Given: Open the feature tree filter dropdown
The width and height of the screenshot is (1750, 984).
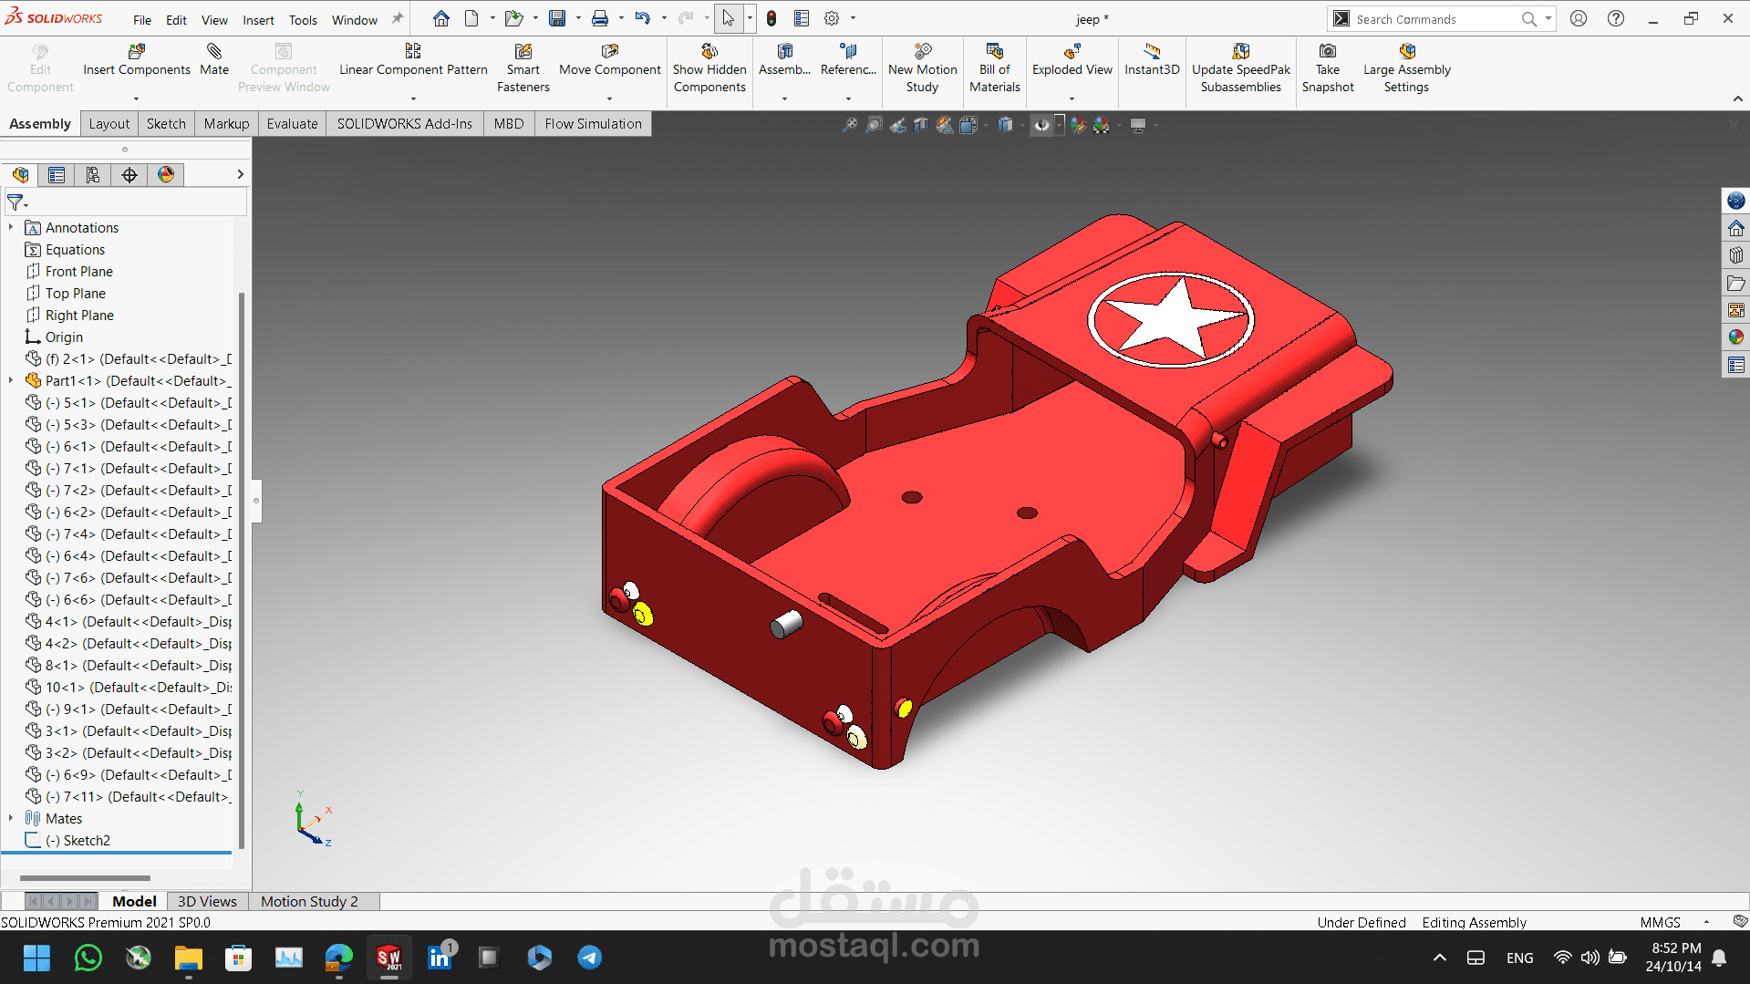Looking at the screenshot, I should (x=17, y=202).
